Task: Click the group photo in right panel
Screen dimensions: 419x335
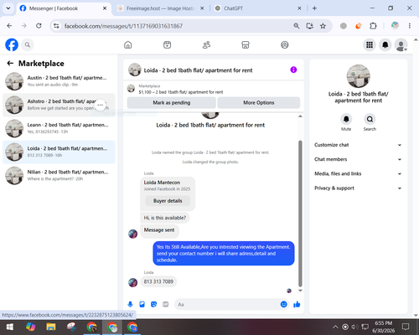Action: [358, 76]
